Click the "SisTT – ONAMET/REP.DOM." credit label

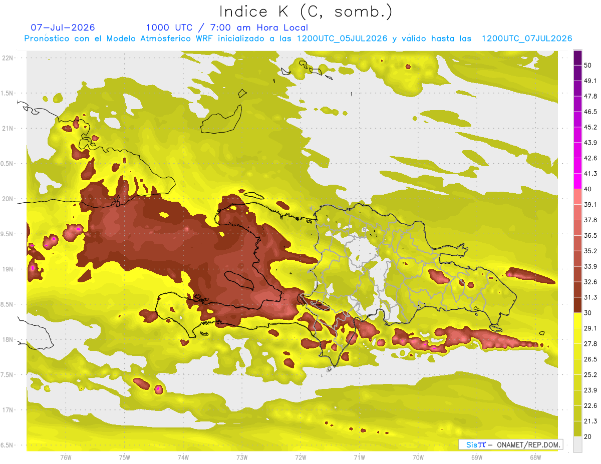[x=511, y=444]
